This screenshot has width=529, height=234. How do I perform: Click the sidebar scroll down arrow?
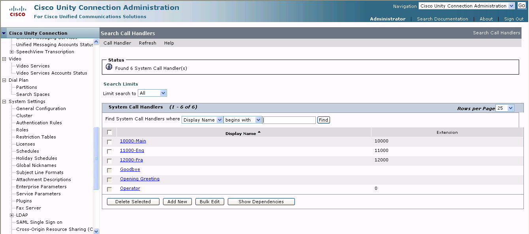pyautogui.click(x=96, y=231)
